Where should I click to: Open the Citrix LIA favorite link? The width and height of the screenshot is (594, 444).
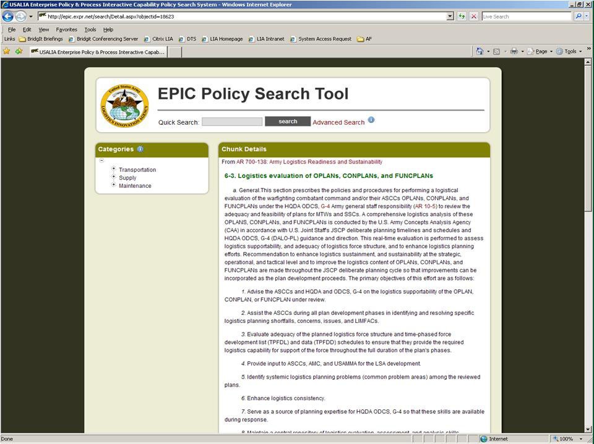(158, 39)
